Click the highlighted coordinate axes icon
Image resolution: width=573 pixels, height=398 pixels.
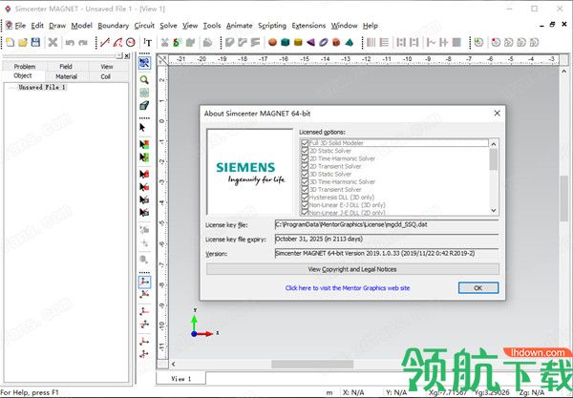point(144,282)
